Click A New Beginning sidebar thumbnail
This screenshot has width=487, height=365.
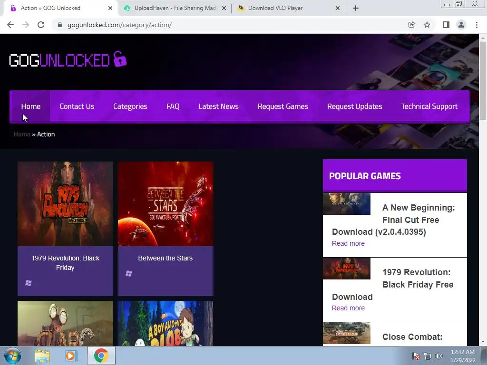[347, 203]
